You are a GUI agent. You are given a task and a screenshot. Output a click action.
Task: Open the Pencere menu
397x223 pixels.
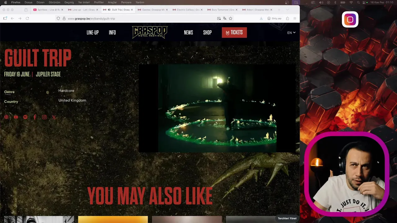126,2
